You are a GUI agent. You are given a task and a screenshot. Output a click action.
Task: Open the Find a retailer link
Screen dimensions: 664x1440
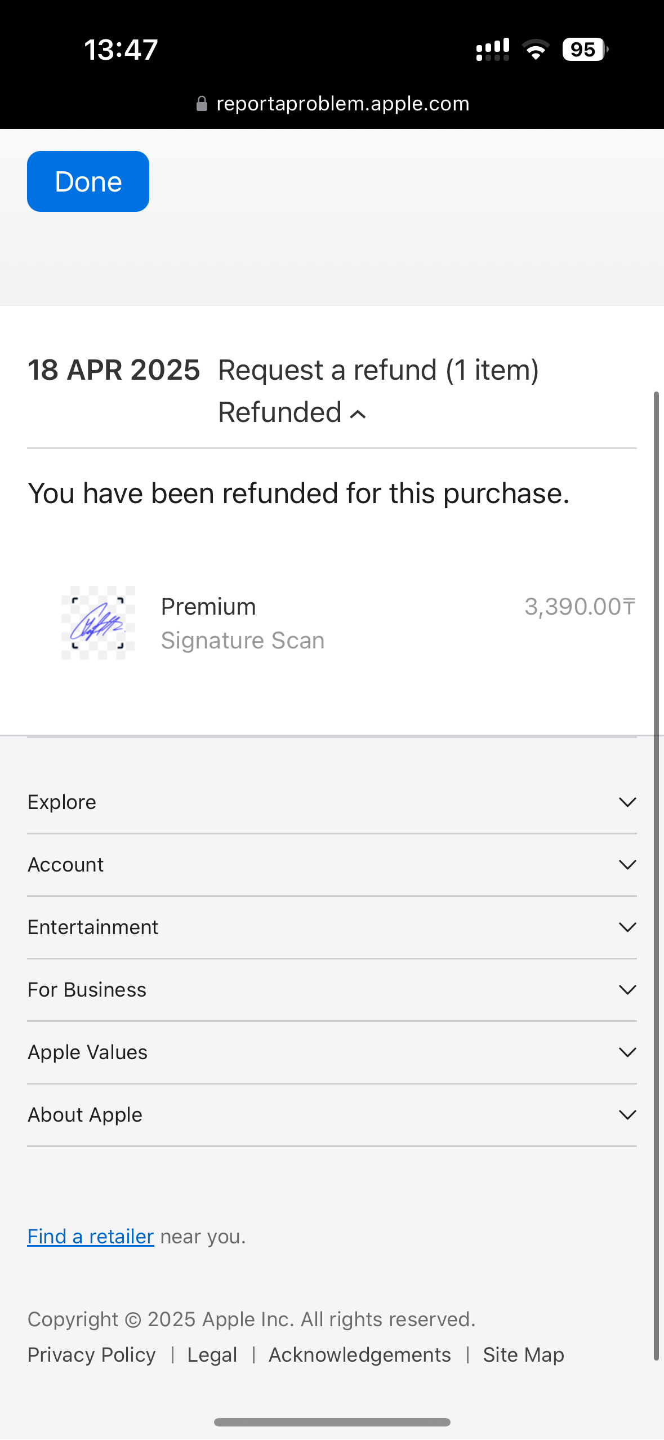coord(91,1237)
